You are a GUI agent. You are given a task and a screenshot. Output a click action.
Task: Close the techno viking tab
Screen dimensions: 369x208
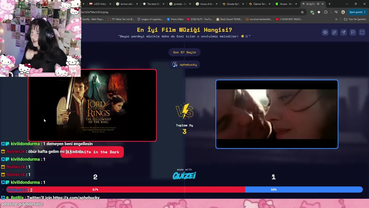(x=137, y=4)
